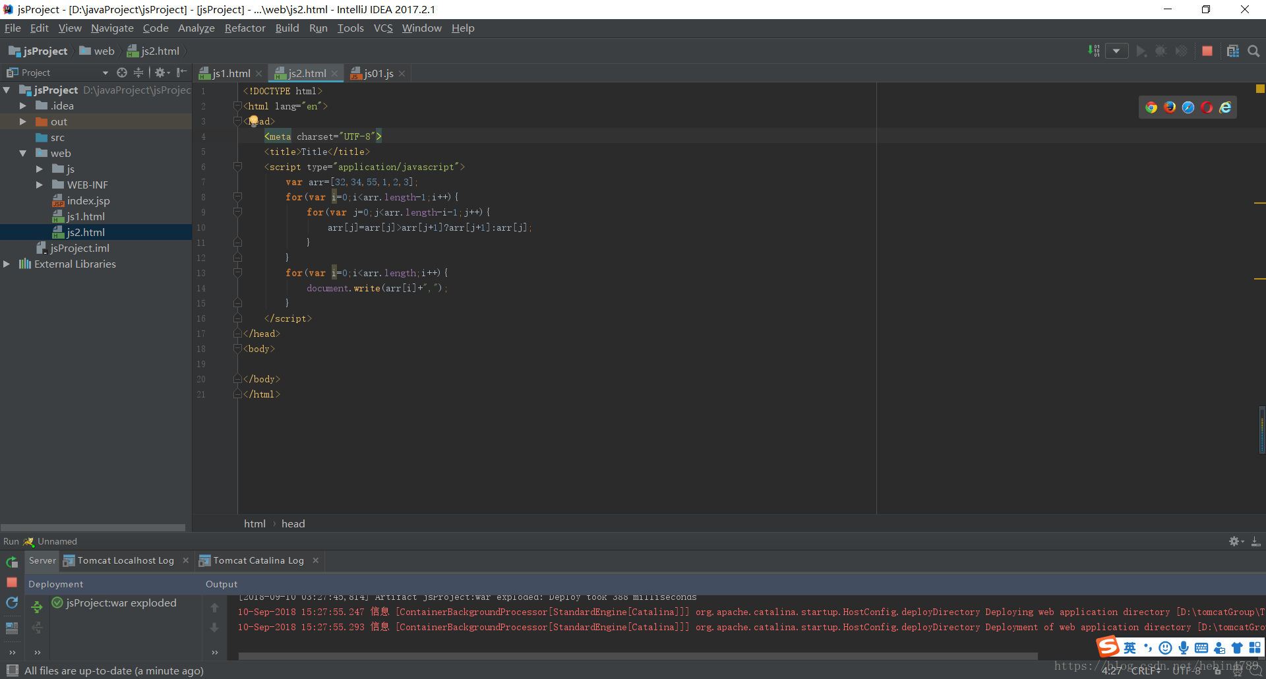The width and height of the screenshot is (1266, 679).
Task: Expand the out folder
Action: tap(23, 121)
